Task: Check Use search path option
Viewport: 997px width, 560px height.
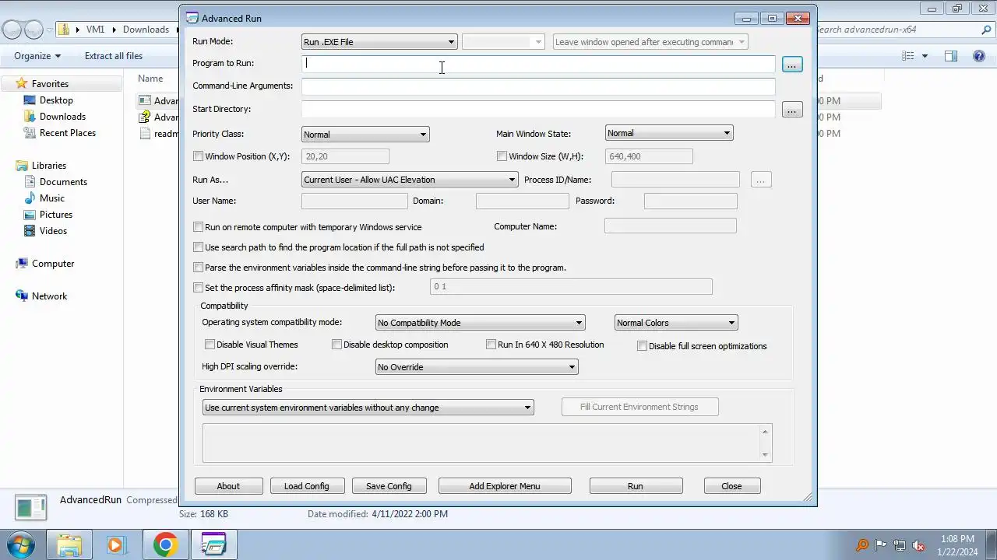Action: pyautogui.click(x=198, y=247)
